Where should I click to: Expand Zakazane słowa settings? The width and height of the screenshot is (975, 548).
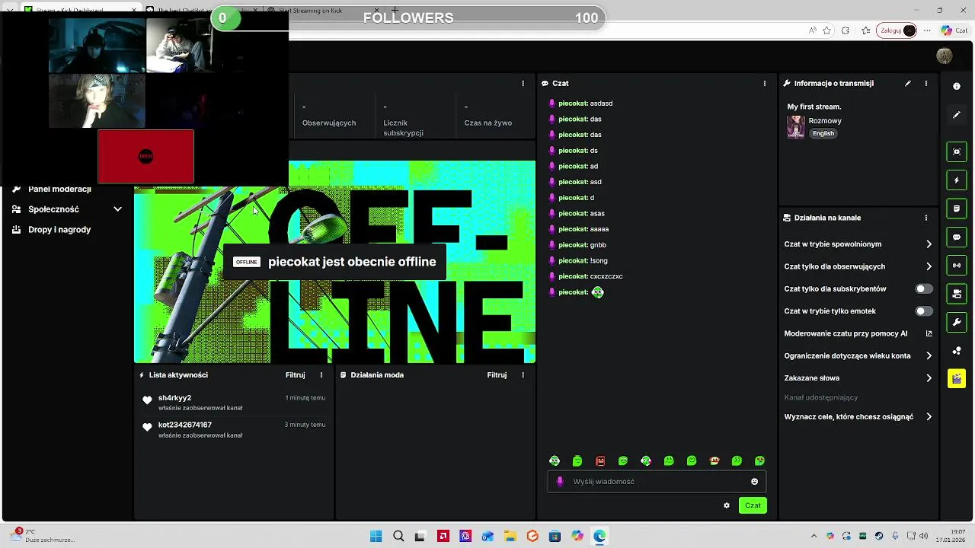tap(858, 378)
